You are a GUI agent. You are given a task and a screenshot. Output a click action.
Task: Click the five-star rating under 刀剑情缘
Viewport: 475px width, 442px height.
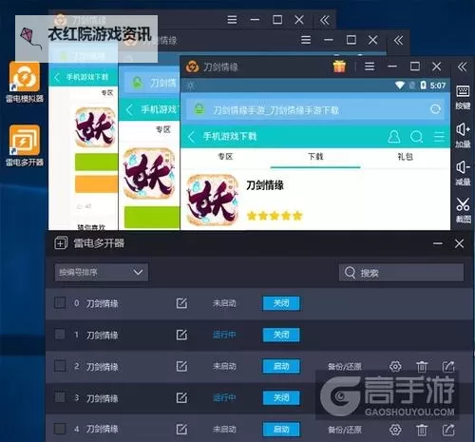(x=275, y=216)
